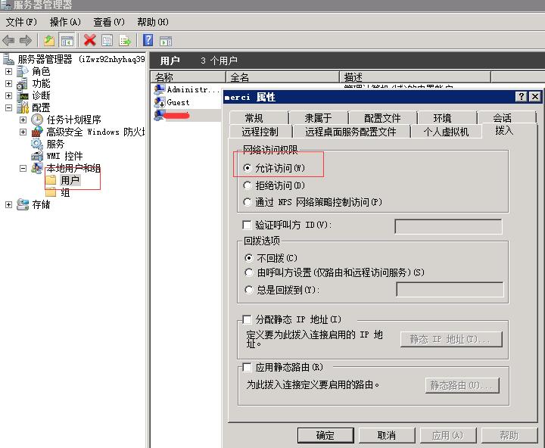Select 通过 NPS 网络策略控制访问 radio button
The width and height of the screenshot is (545, 448).
(x=247, y=202)
